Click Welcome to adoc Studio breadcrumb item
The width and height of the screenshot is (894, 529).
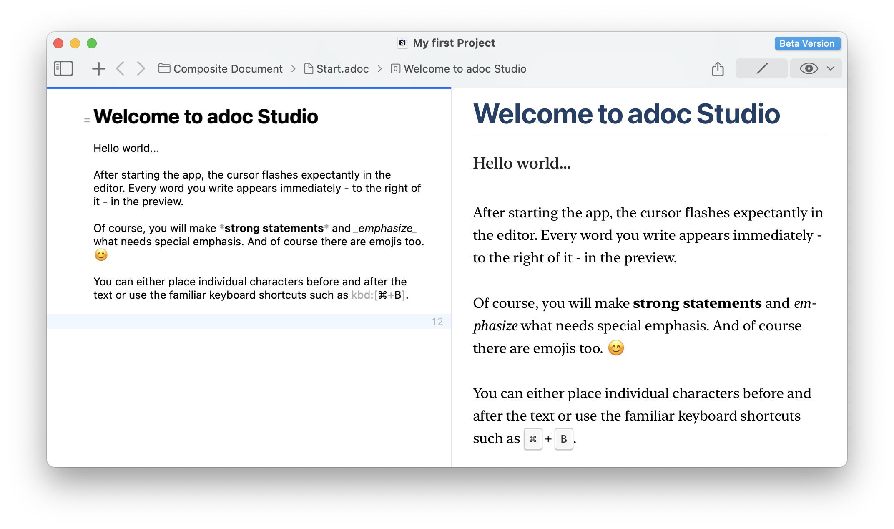pos(465,69)
